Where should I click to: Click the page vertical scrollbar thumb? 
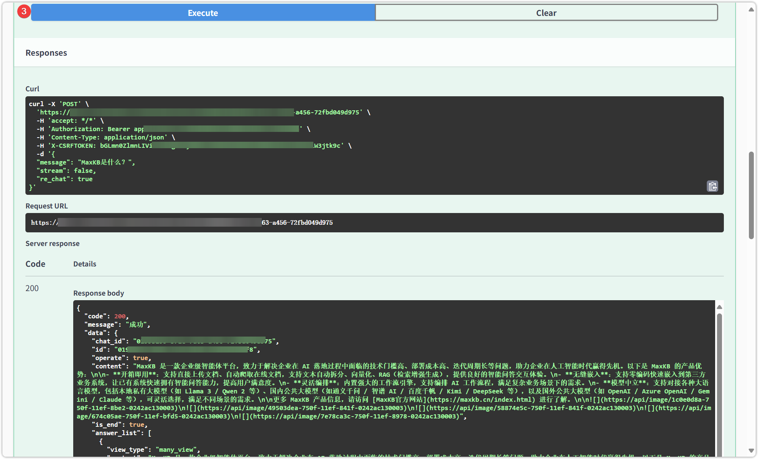tap(751, 195)
